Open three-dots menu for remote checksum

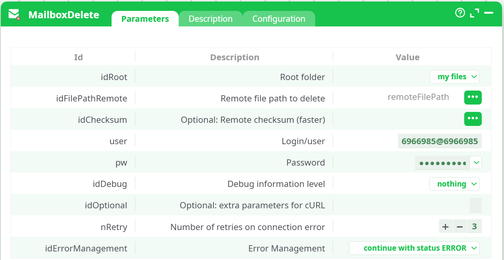pyautogui.click(x=473, y=119)
